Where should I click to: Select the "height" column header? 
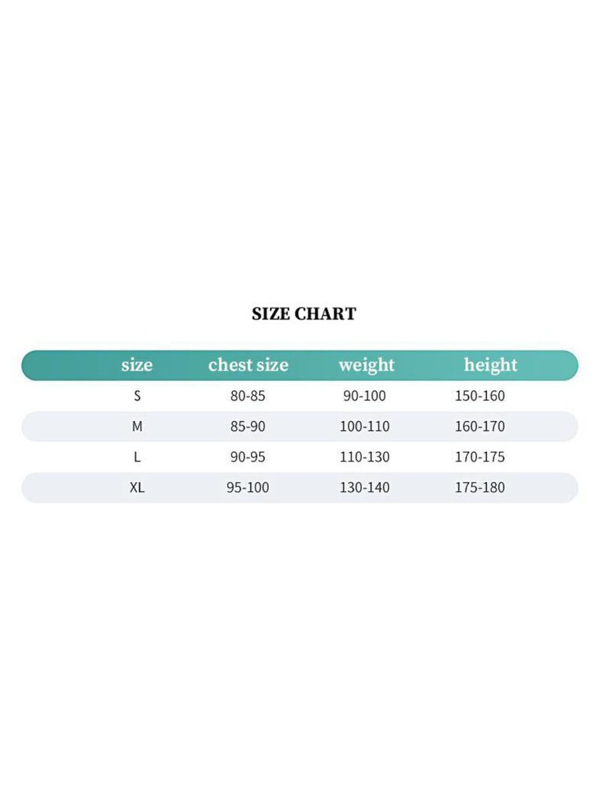click(491, 365)
